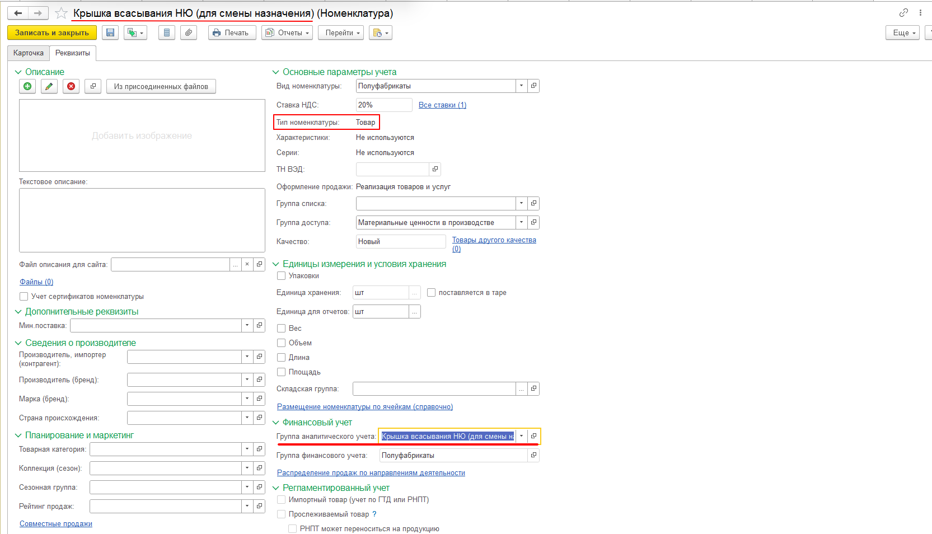This screenshot has height=534, width=932.
Task: Click the green plus add image icon
Action: pyautogui.click(x=27, y=86)
